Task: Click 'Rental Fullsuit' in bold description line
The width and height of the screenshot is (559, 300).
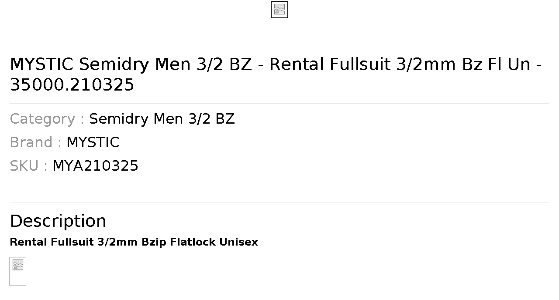Action: [x=52, y=242]
